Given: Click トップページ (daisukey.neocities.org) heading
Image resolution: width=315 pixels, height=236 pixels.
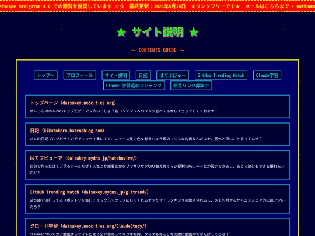Looking at the screenshot, I should 73,103.
